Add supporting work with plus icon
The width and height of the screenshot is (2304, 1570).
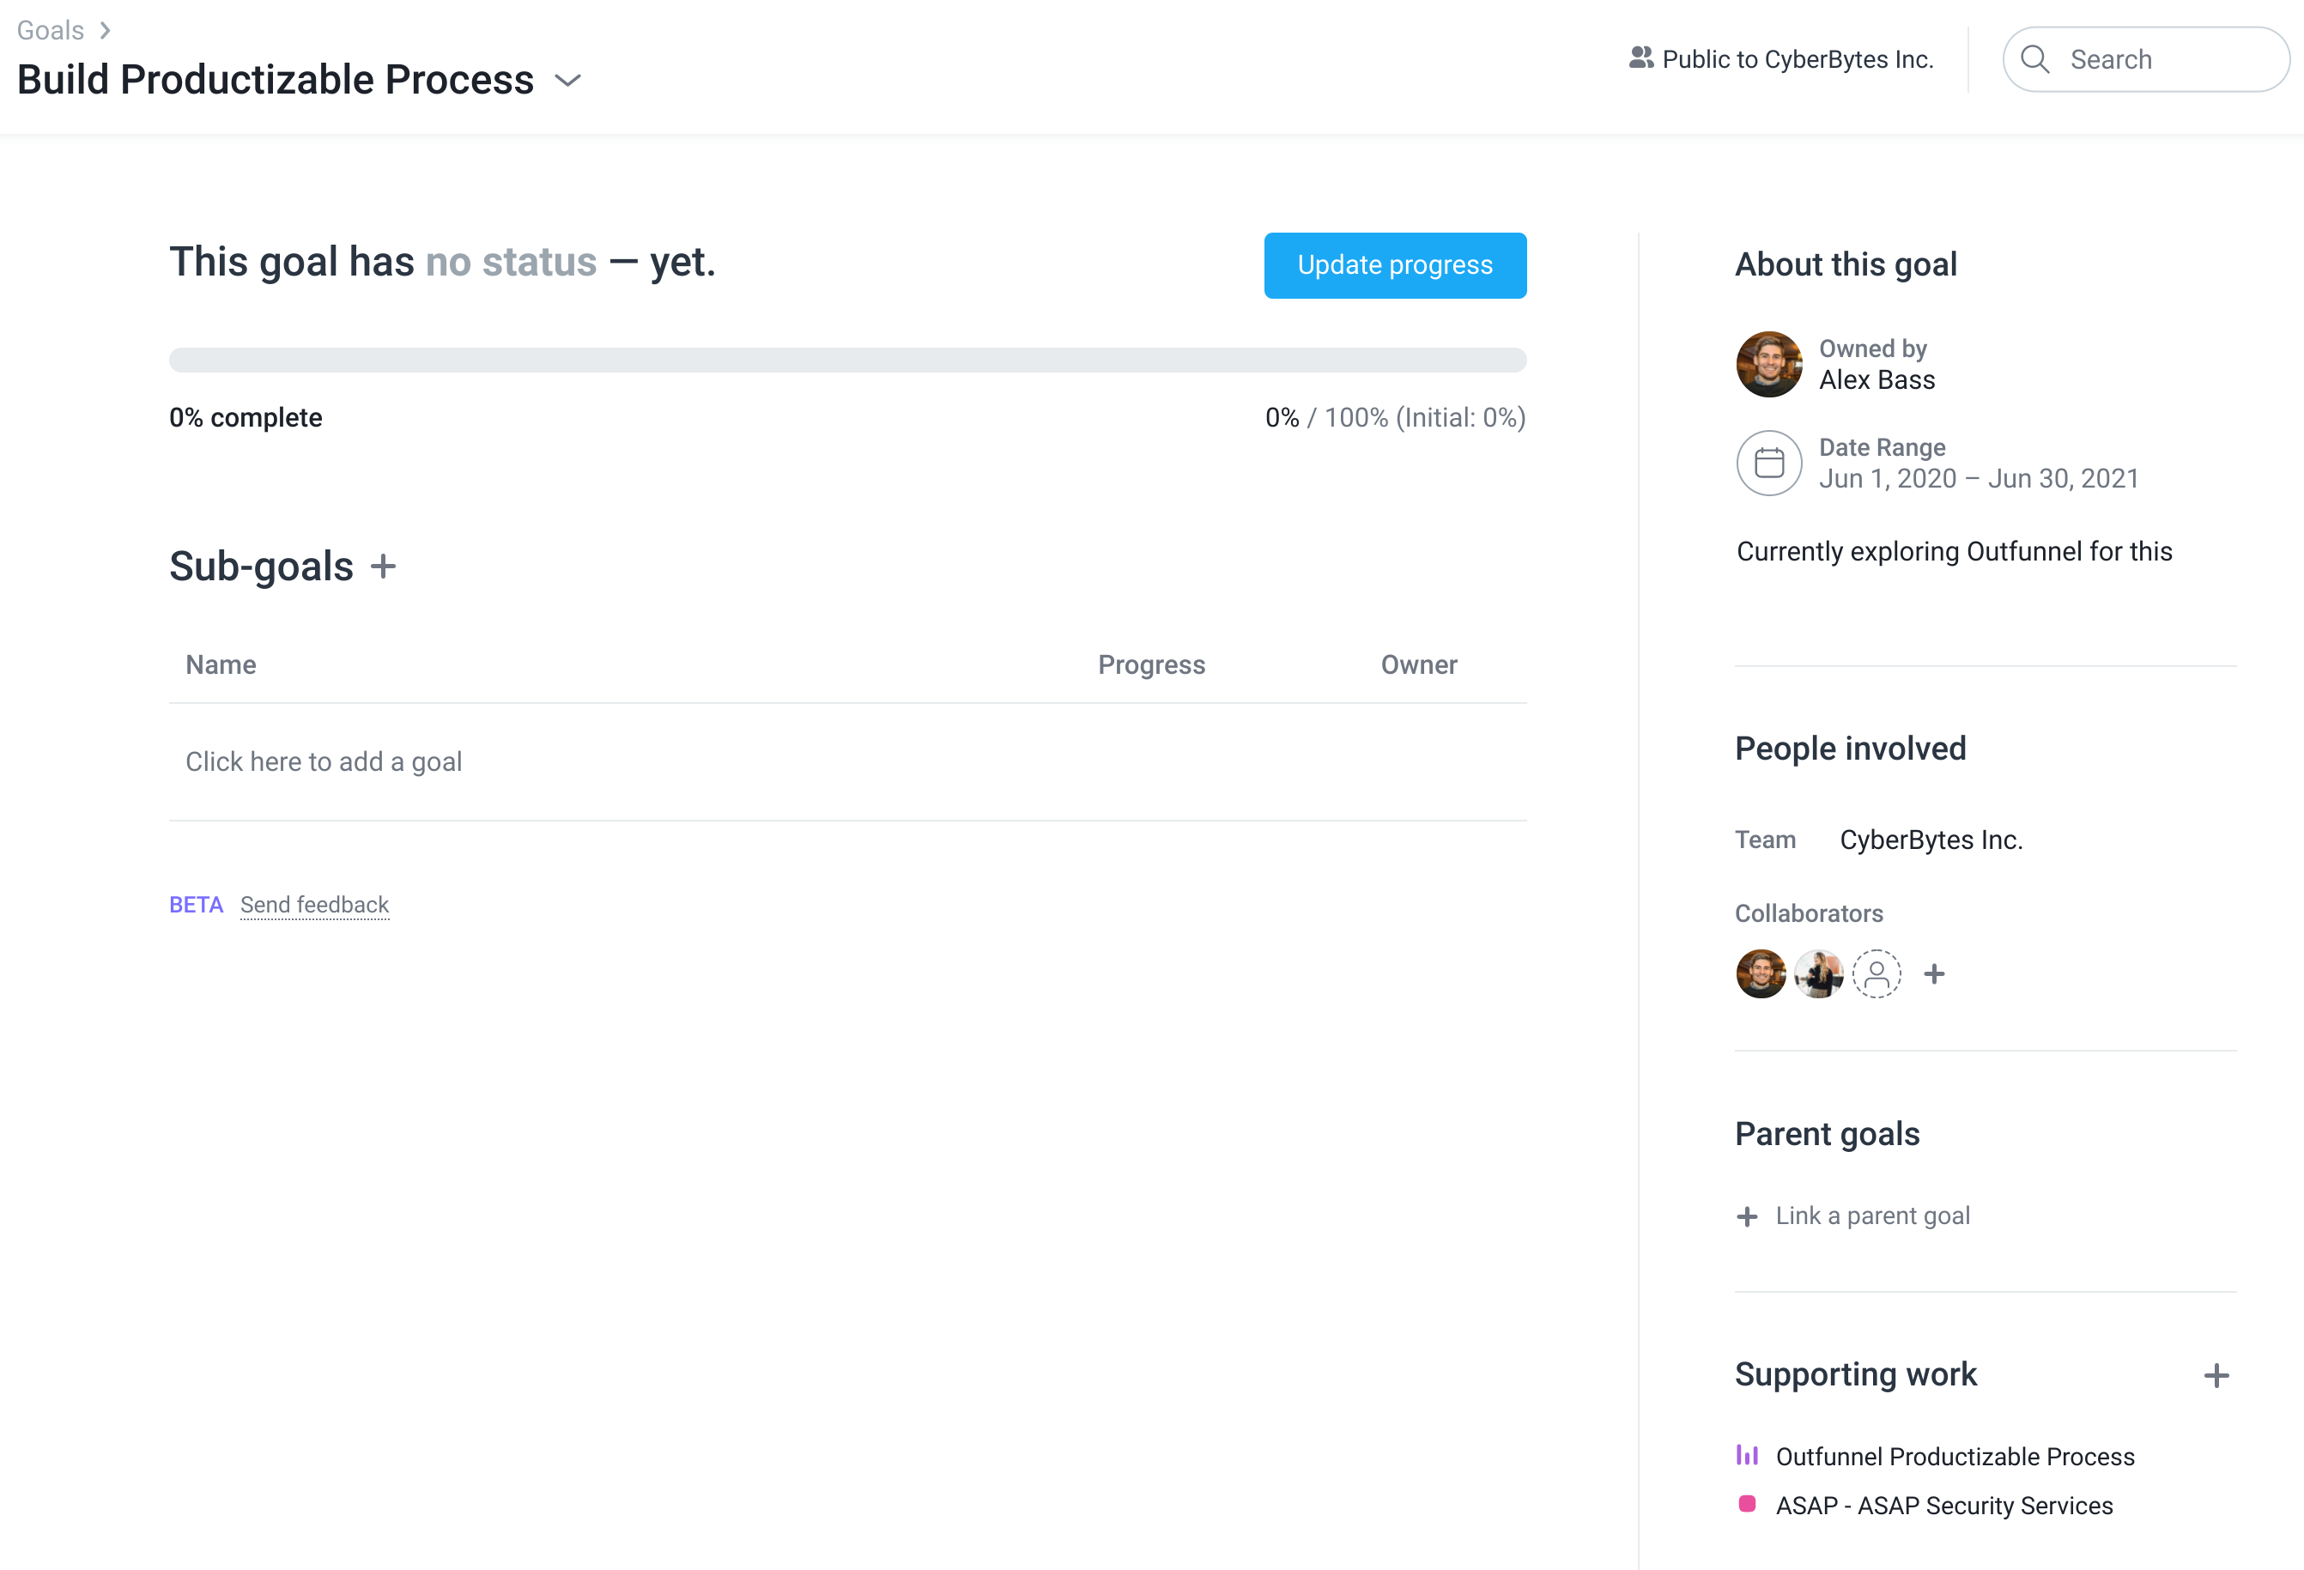click(x=2216, y=1376)
